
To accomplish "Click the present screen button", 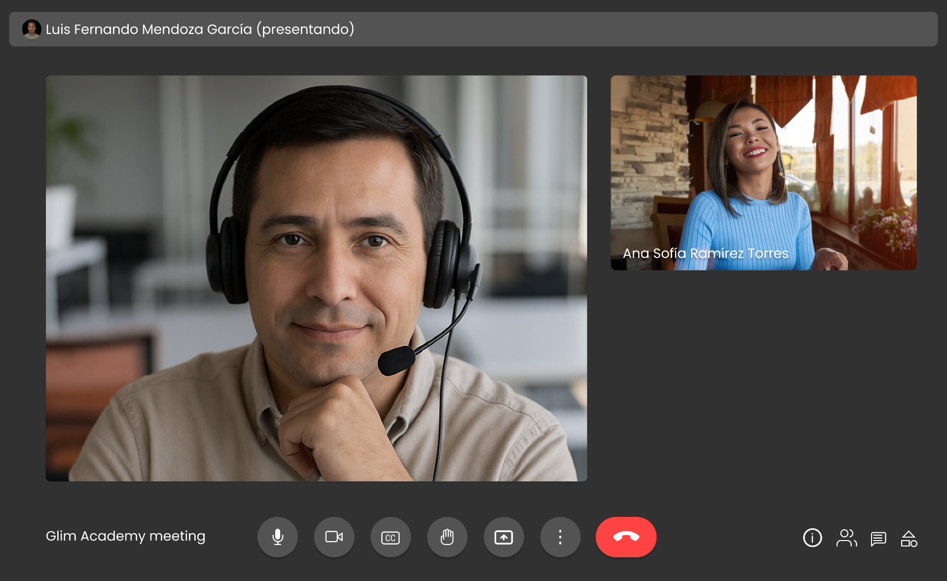I will tap(504, 537).
